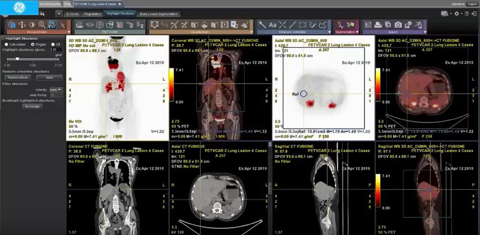
Task: Click the Ref circle ROI on axial PET
Action: [x=304, y=94]
